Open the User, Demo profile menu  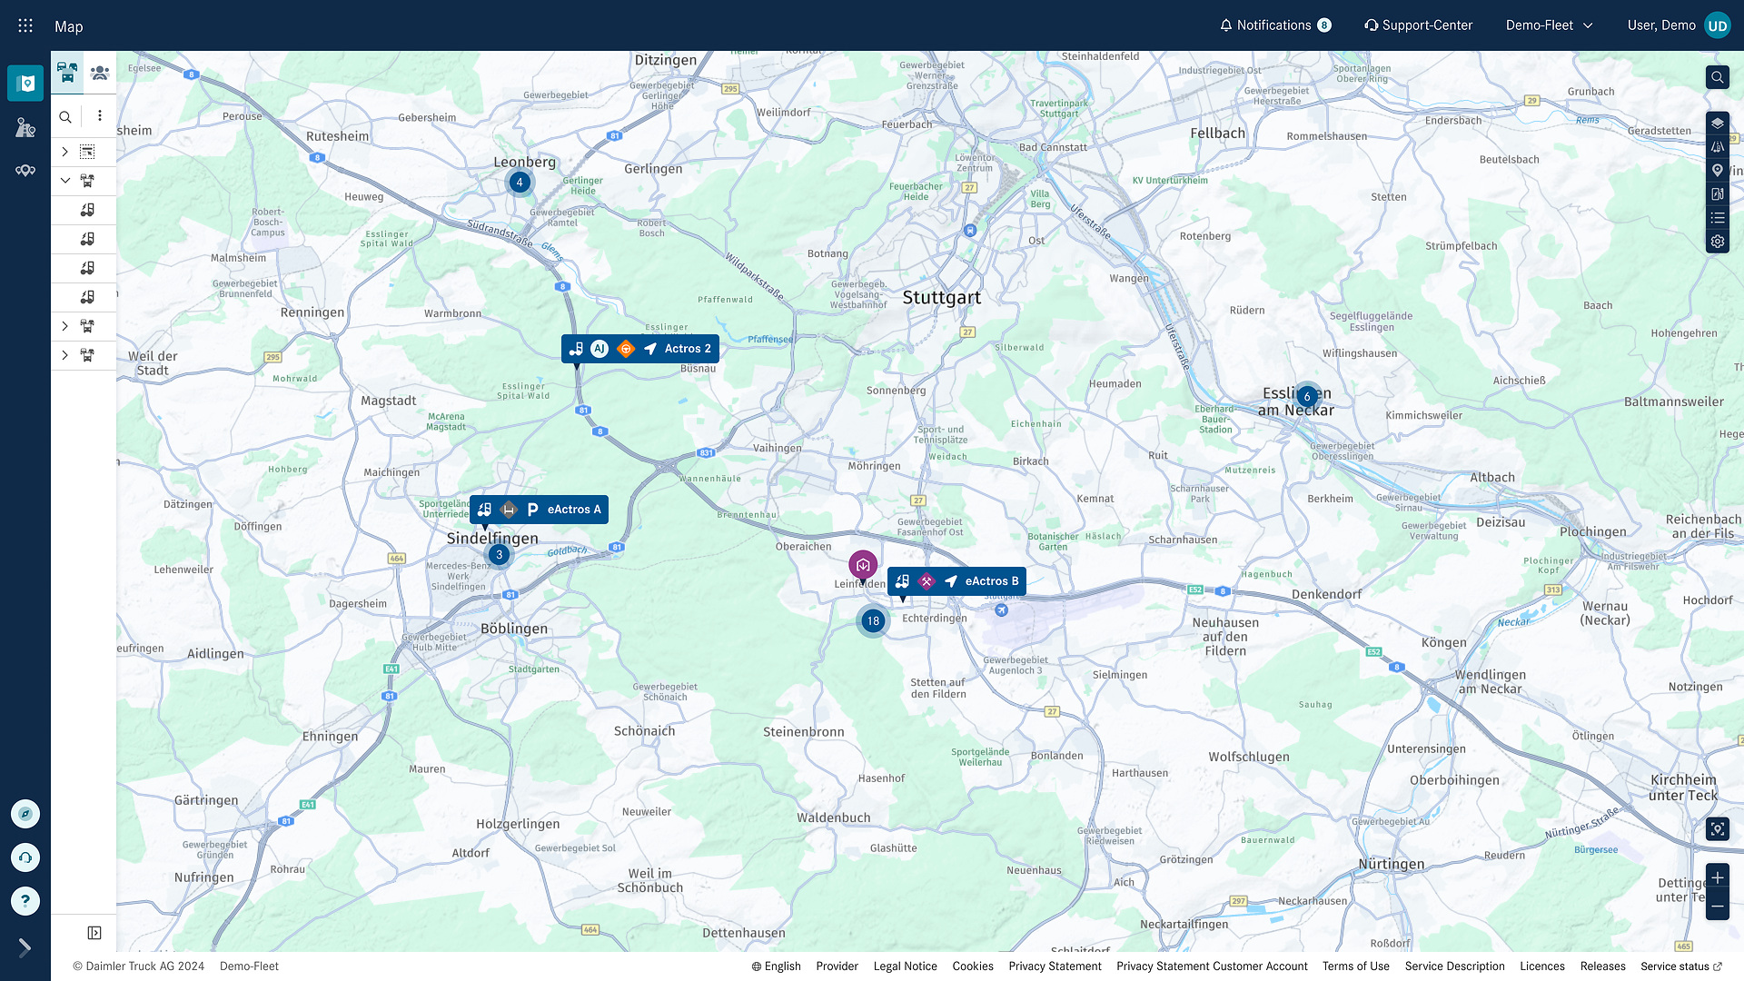pos(1661,25)
